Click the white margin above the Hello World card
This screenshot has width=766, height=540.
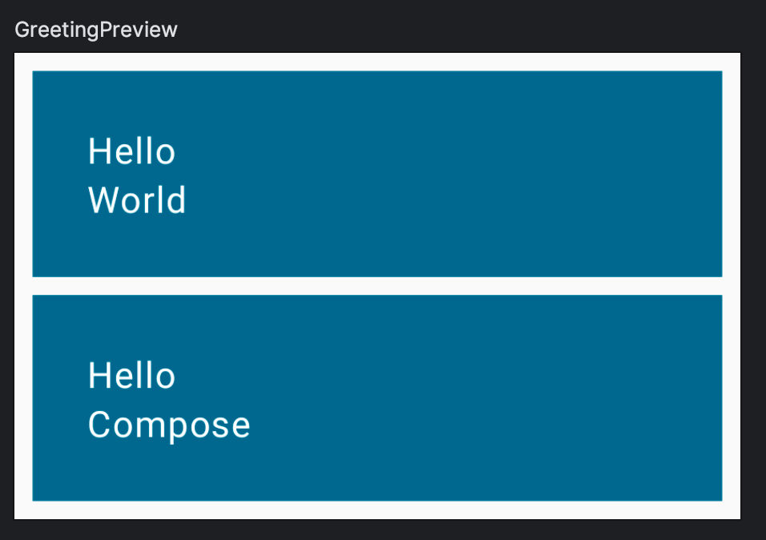[x=377, y=62]
